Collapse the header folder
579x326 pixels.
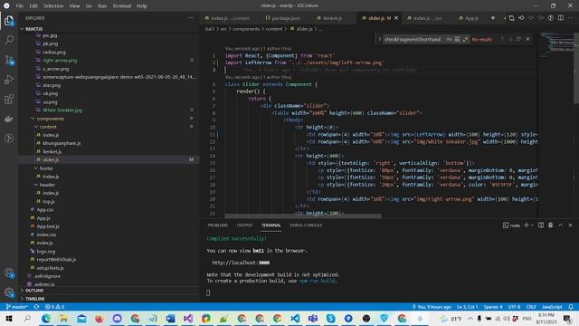[x=47, y=185]
